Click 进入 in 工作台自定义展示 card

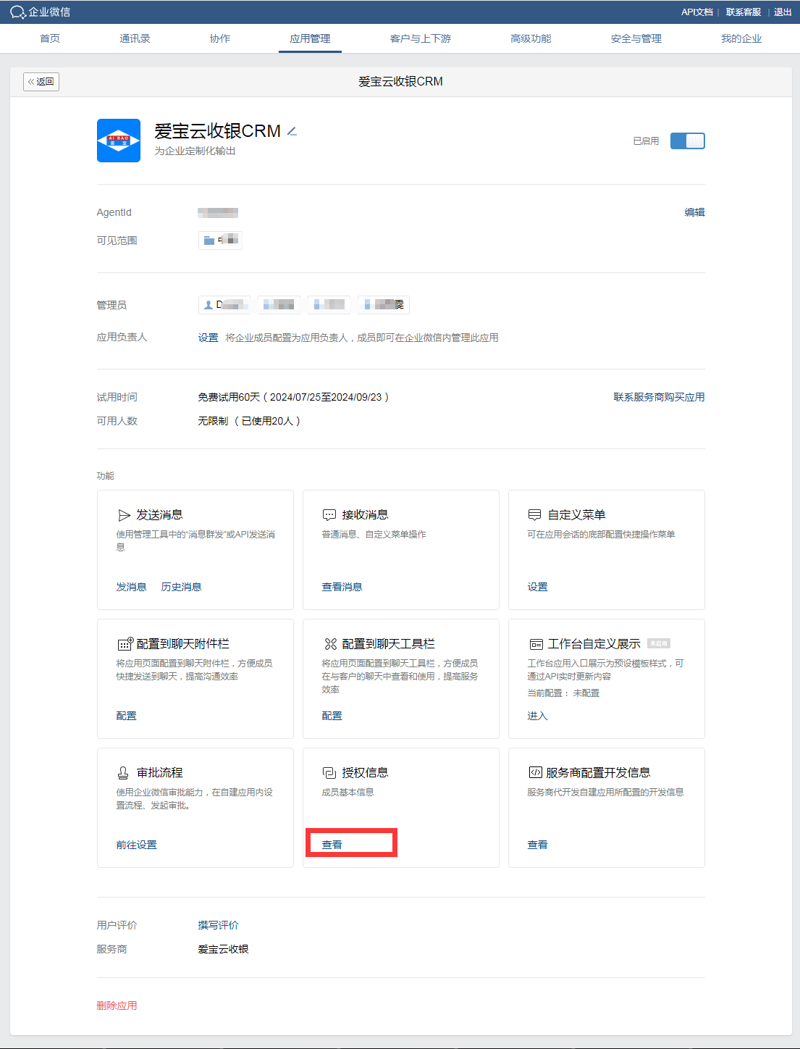click(537, 716)
